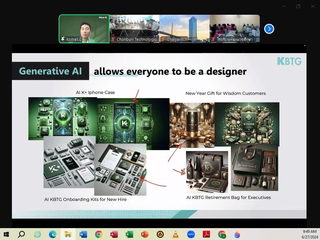Launch Microsoft Word from the taskbar
320x240 pixels.
[x=83, y=234]
